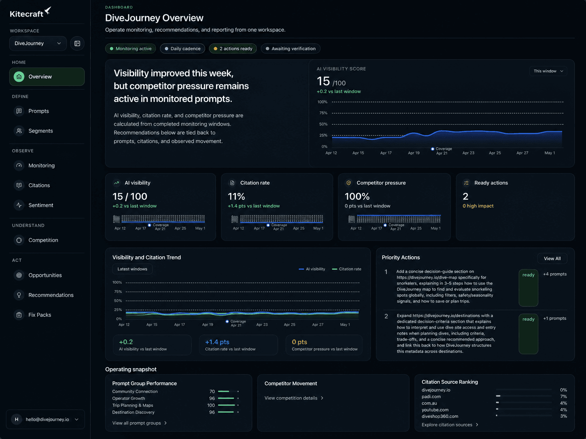Image resolution: width=586 pixels, height=439 pixels.
Task: Click Coverage marker in AI Visibility Score chart
Action: click(433, 149)
